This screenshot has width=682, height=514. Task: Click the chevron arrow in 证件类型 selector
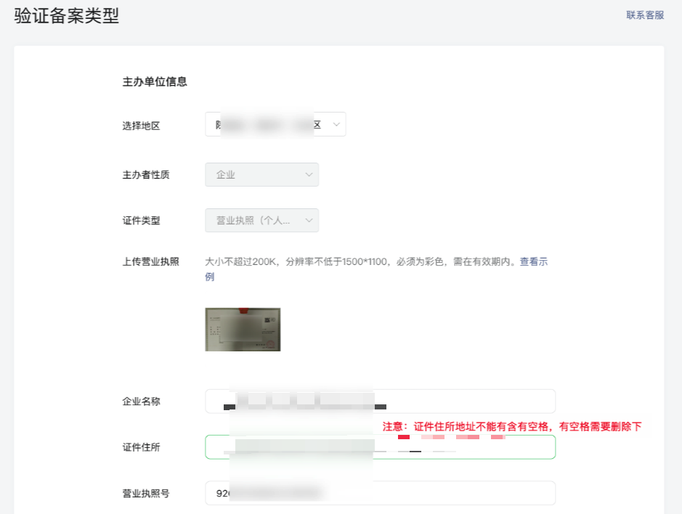[309, 221]
